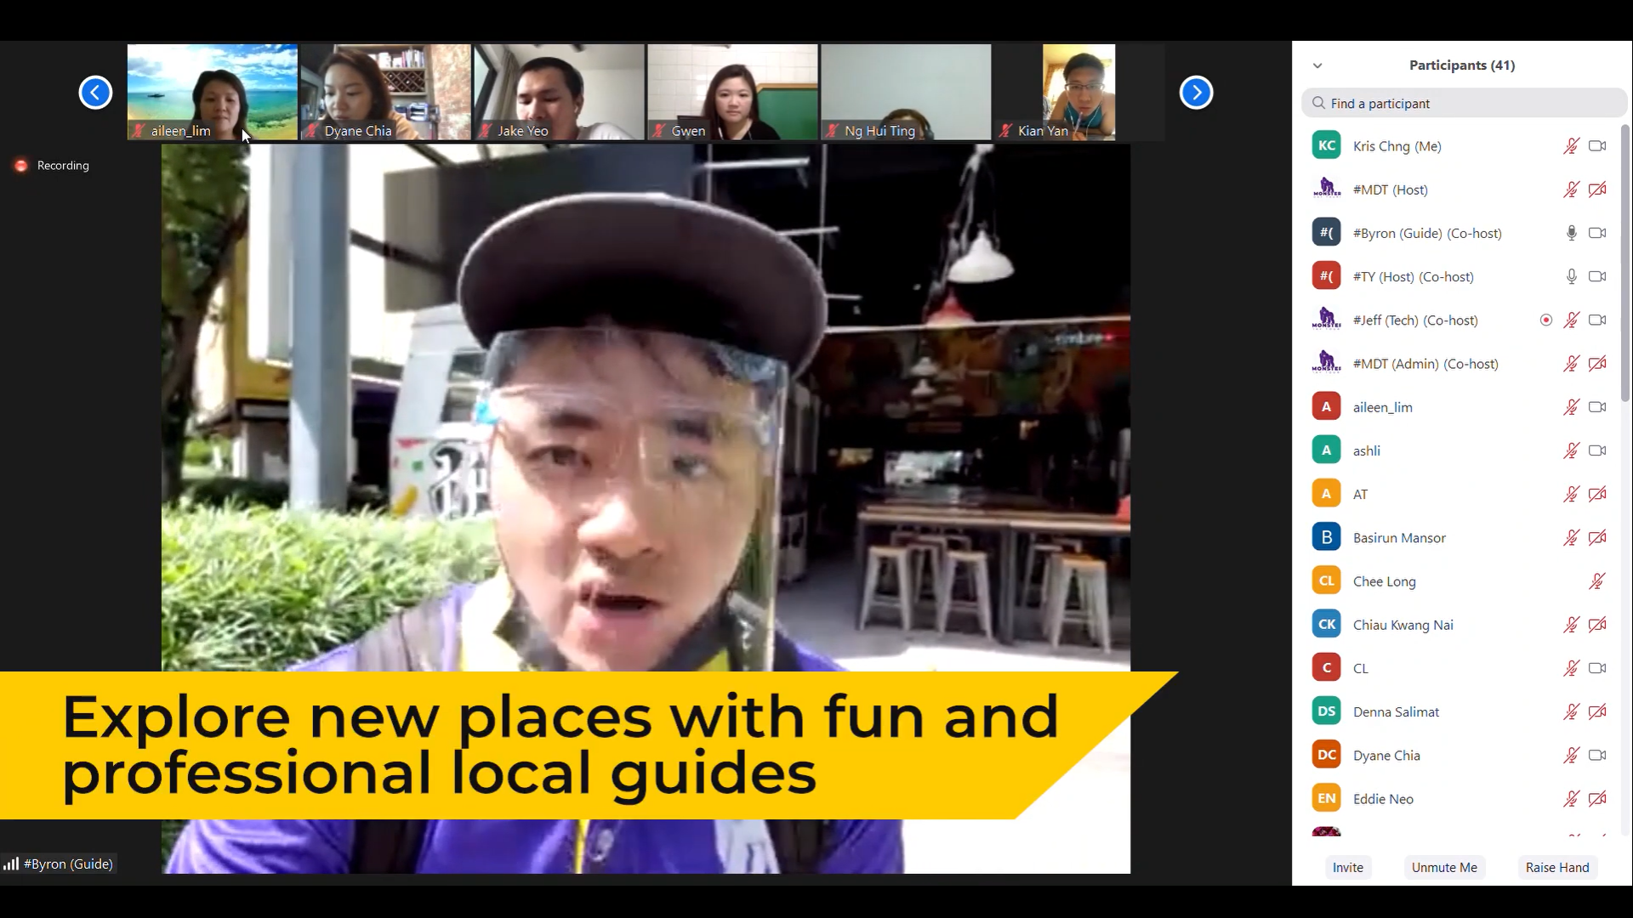The height and width of the screenshot is (918, 1633).
Task: Click aileen_lim camera icon in list
Action: click(x=1597, y=407)
